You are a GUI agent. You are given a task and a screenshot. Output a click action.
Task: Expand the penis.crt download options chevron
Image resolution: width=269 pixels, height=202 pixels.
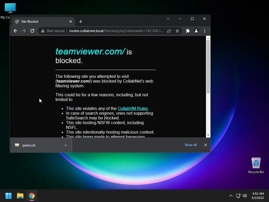65,145
